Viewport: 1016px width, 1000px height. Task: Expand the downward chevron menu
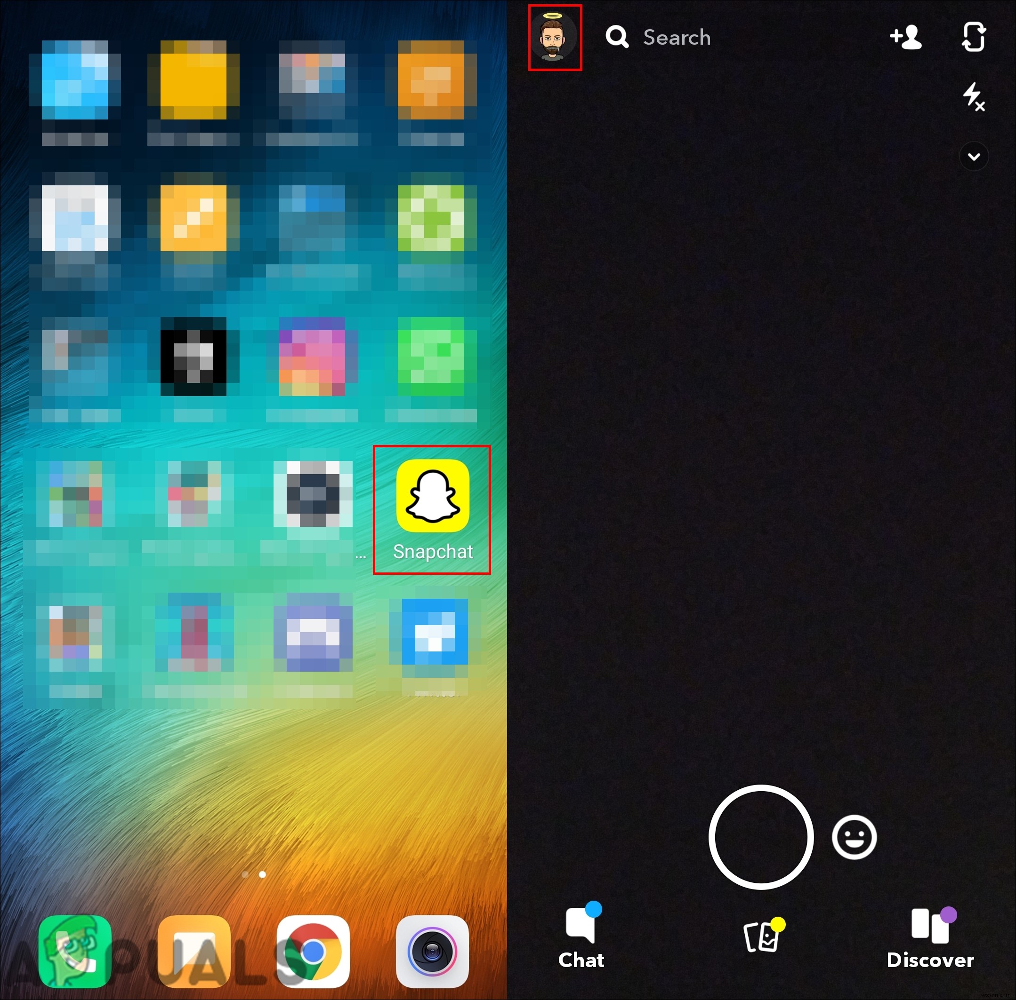tap(974, 154)
